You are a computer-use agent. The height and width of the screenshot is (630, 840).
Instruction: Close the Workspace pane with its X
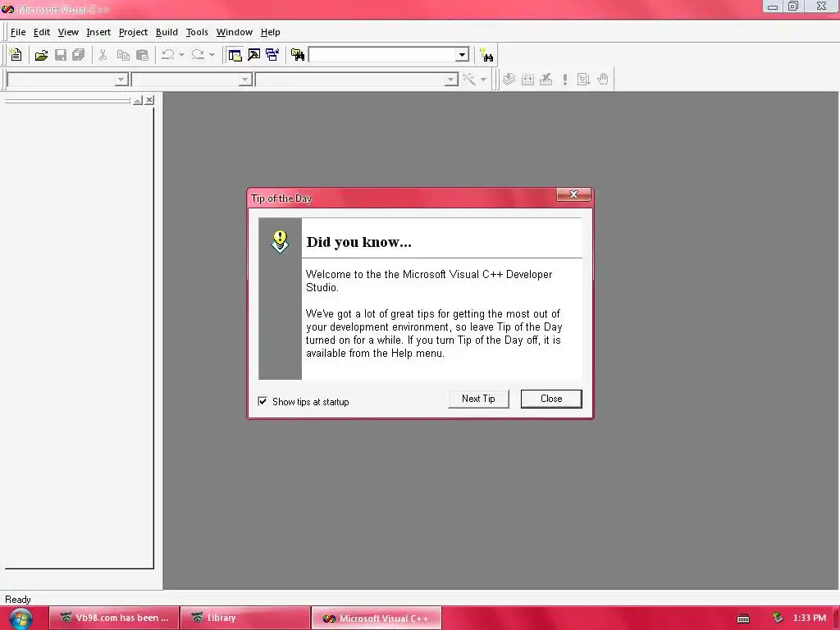pyautogui.click(x=150, y=100)
